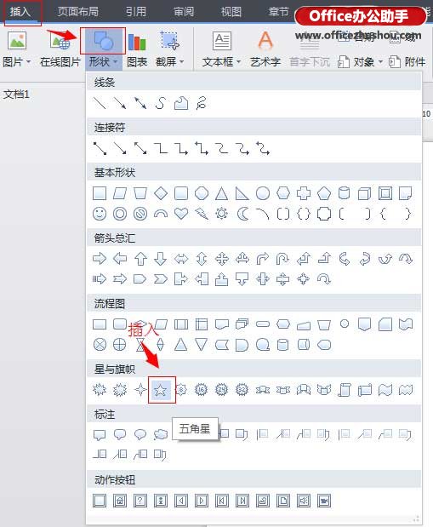The image size is (433, 527).
Task: Choose the lightning bolt shape
Action: (x=202, y=214)
